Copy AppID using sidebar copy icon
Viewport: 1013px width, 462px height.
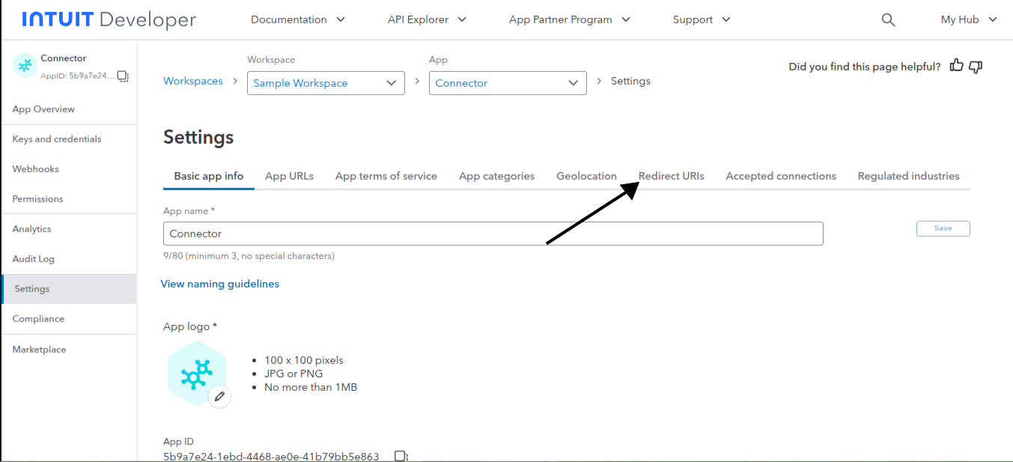coord(124,76)
